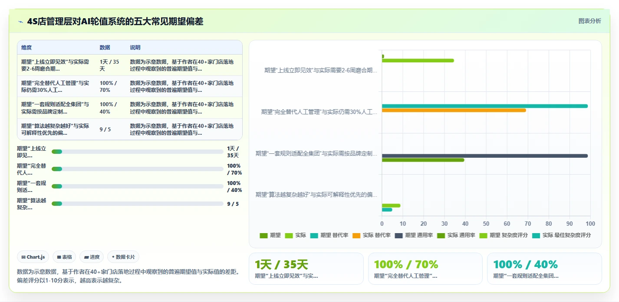The width and height of the screenshot is (619, 302).
Task: Hide the 实际 替代率 legend series
Action: [371, 235]
